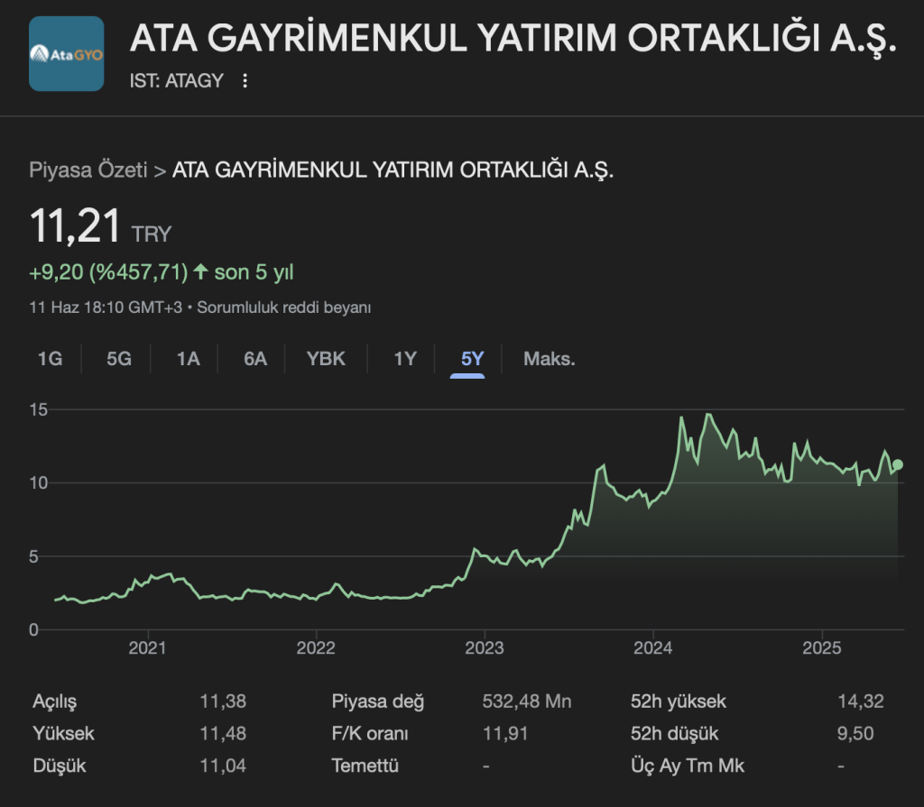Show the Maks. full history range
Screen dimensions: 924x807
click(549, 359)
